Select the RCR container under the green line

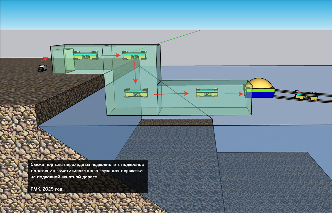pyautogui.click(x=134, y=55)
